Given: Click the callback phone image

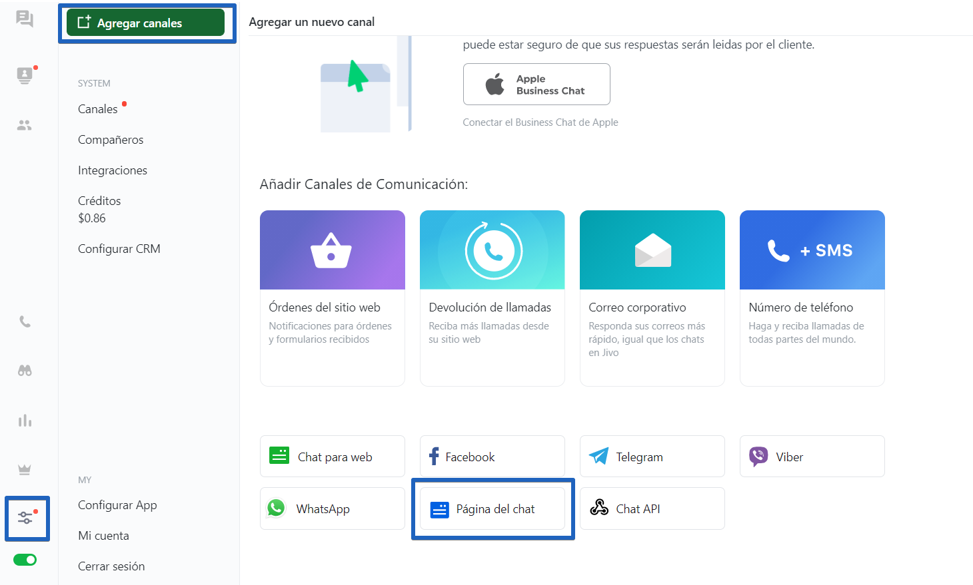Looking at the screenshot, I should click(x=492, y=250).
